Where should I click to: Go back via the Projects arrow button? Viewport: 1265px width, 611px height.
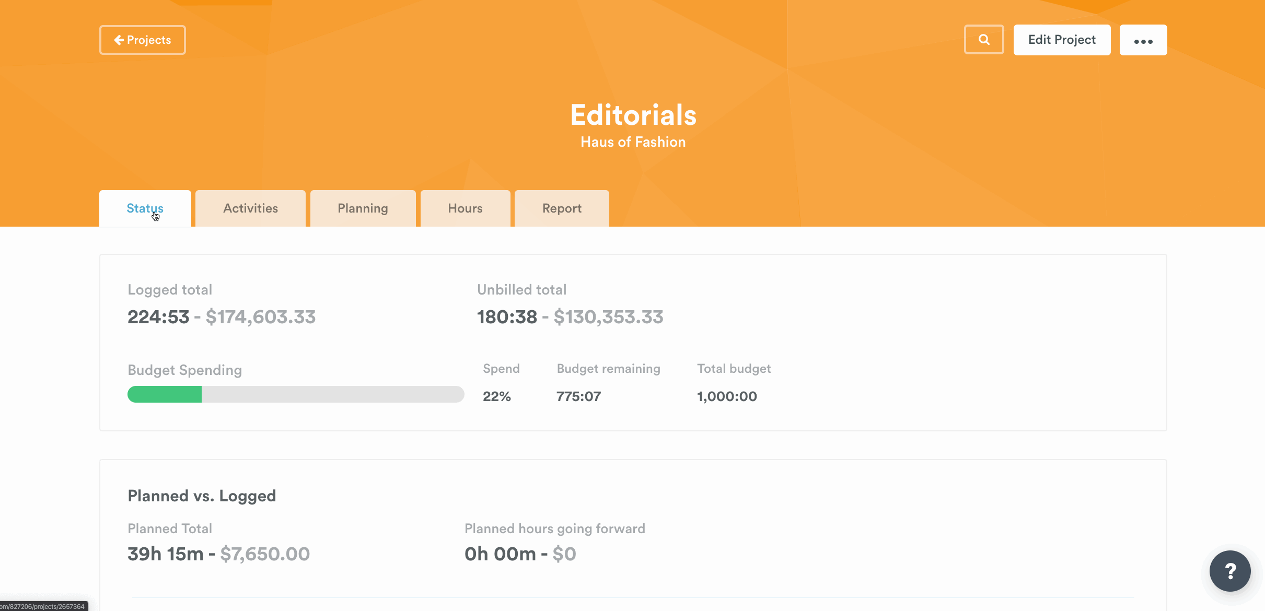pyautogui.click(x=142, y=40)
